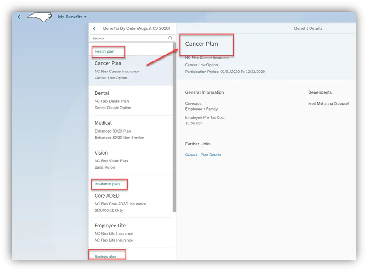Click the 10.56 USD cost value
The height and width of the screenshot is (271, 367).
tap(194, 123)
